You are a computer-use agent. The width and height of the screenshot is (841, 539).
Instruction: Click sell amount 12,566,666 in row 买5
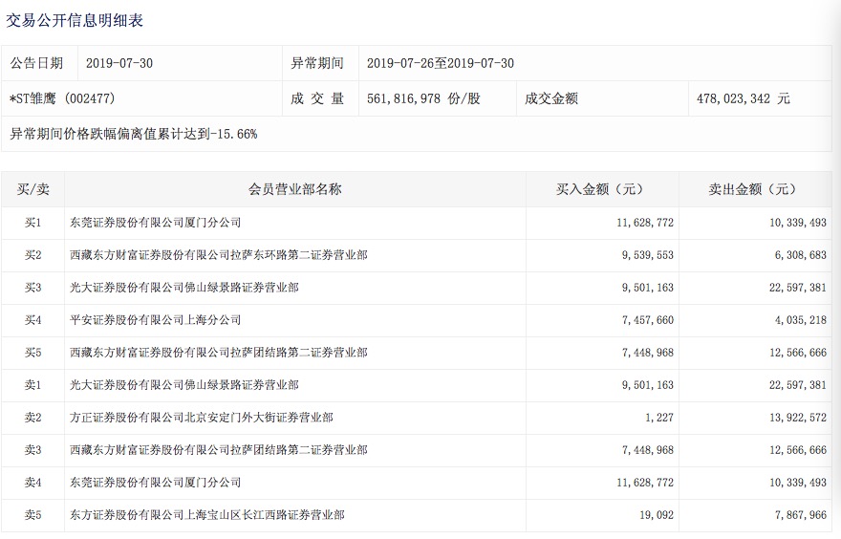(798, 353)
